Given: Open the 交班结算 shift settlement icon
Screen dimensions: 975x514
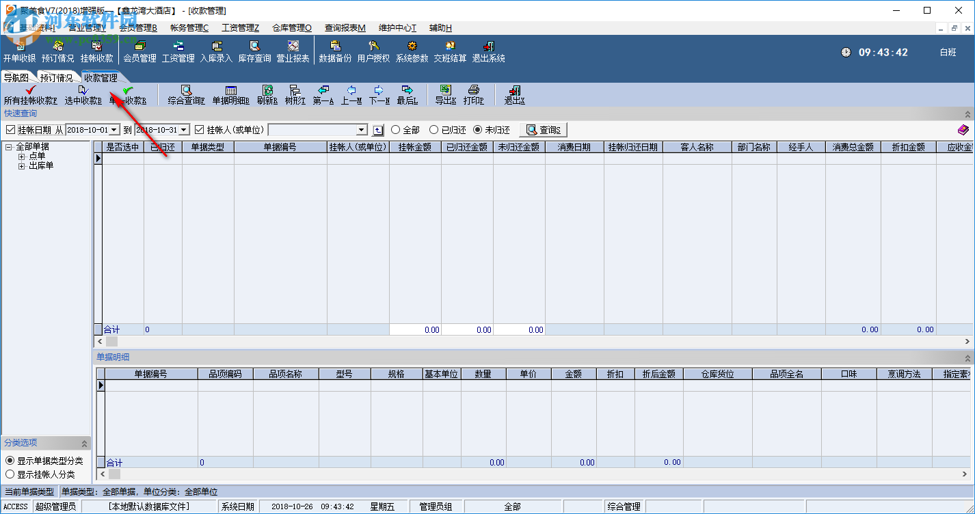Looking at the screenshot, I should click(451, 52).
